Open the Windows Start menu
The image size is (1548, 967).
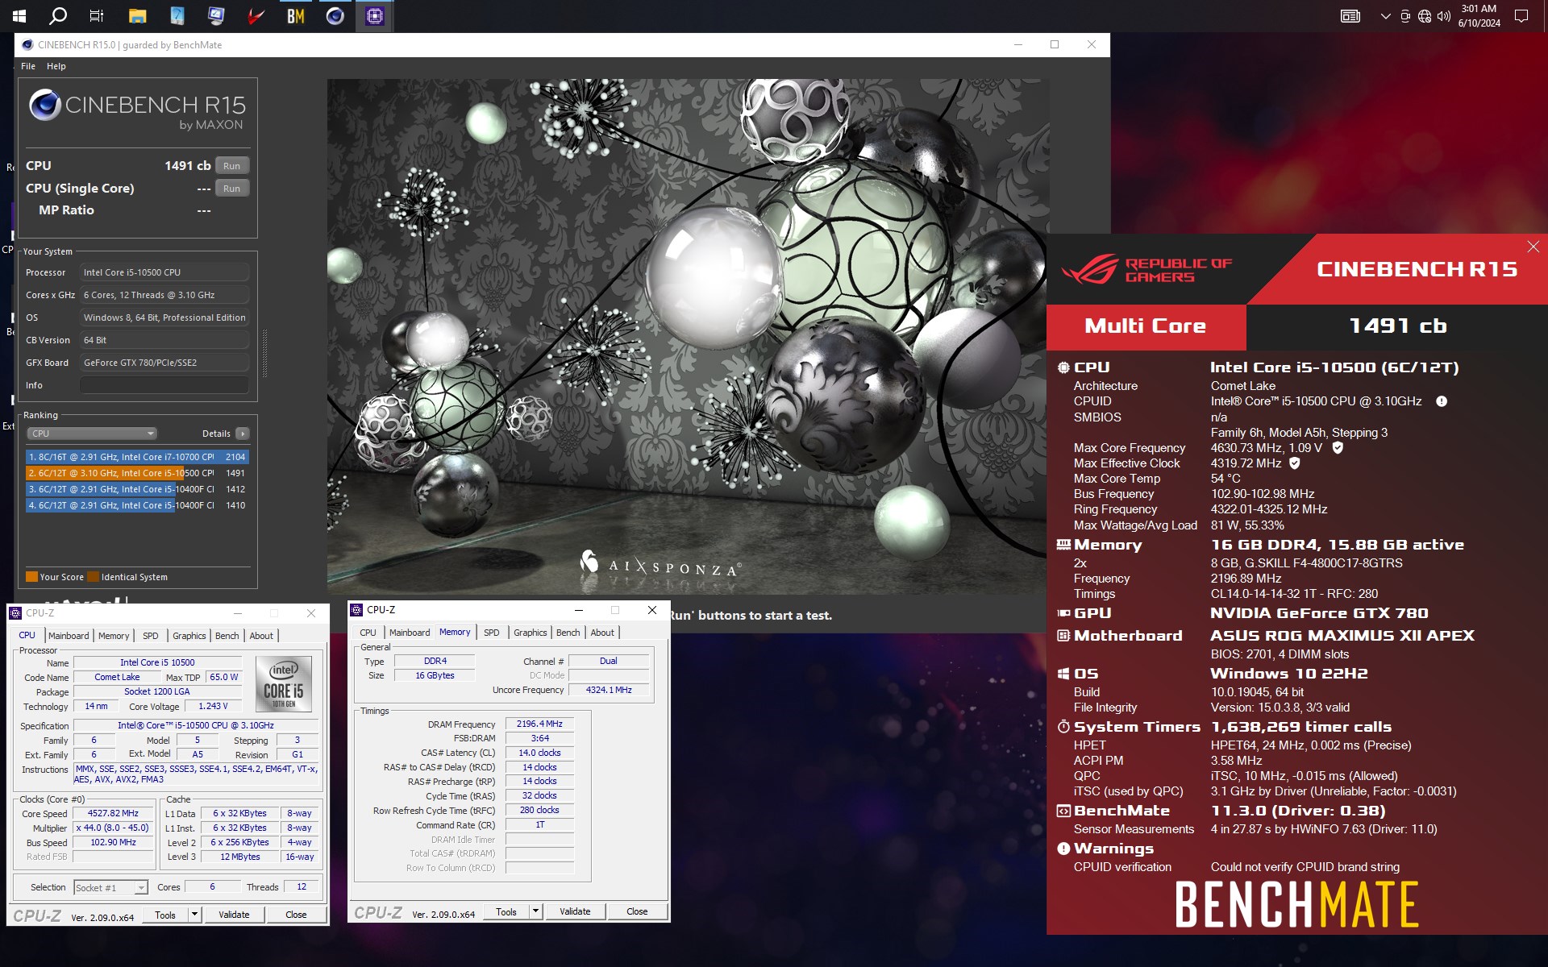pyautogui.click(x=19, y=15)
